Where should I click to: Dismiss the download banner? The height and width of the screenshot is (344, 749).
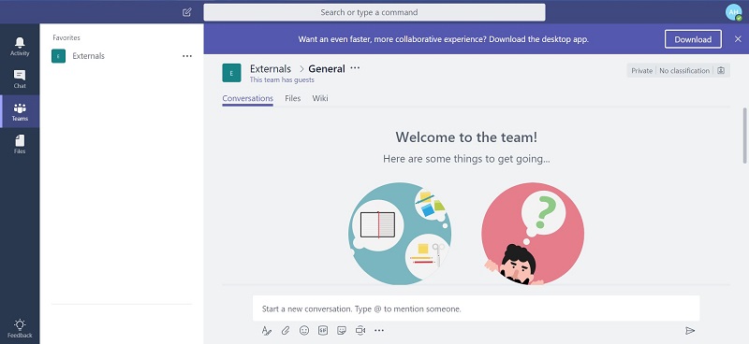click(x=738, y=39)
